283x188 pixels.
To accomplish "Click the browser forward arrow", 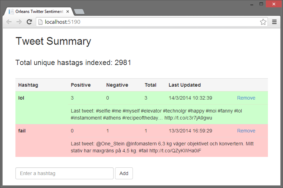I will pyautogui.click(x=19, y=22).
